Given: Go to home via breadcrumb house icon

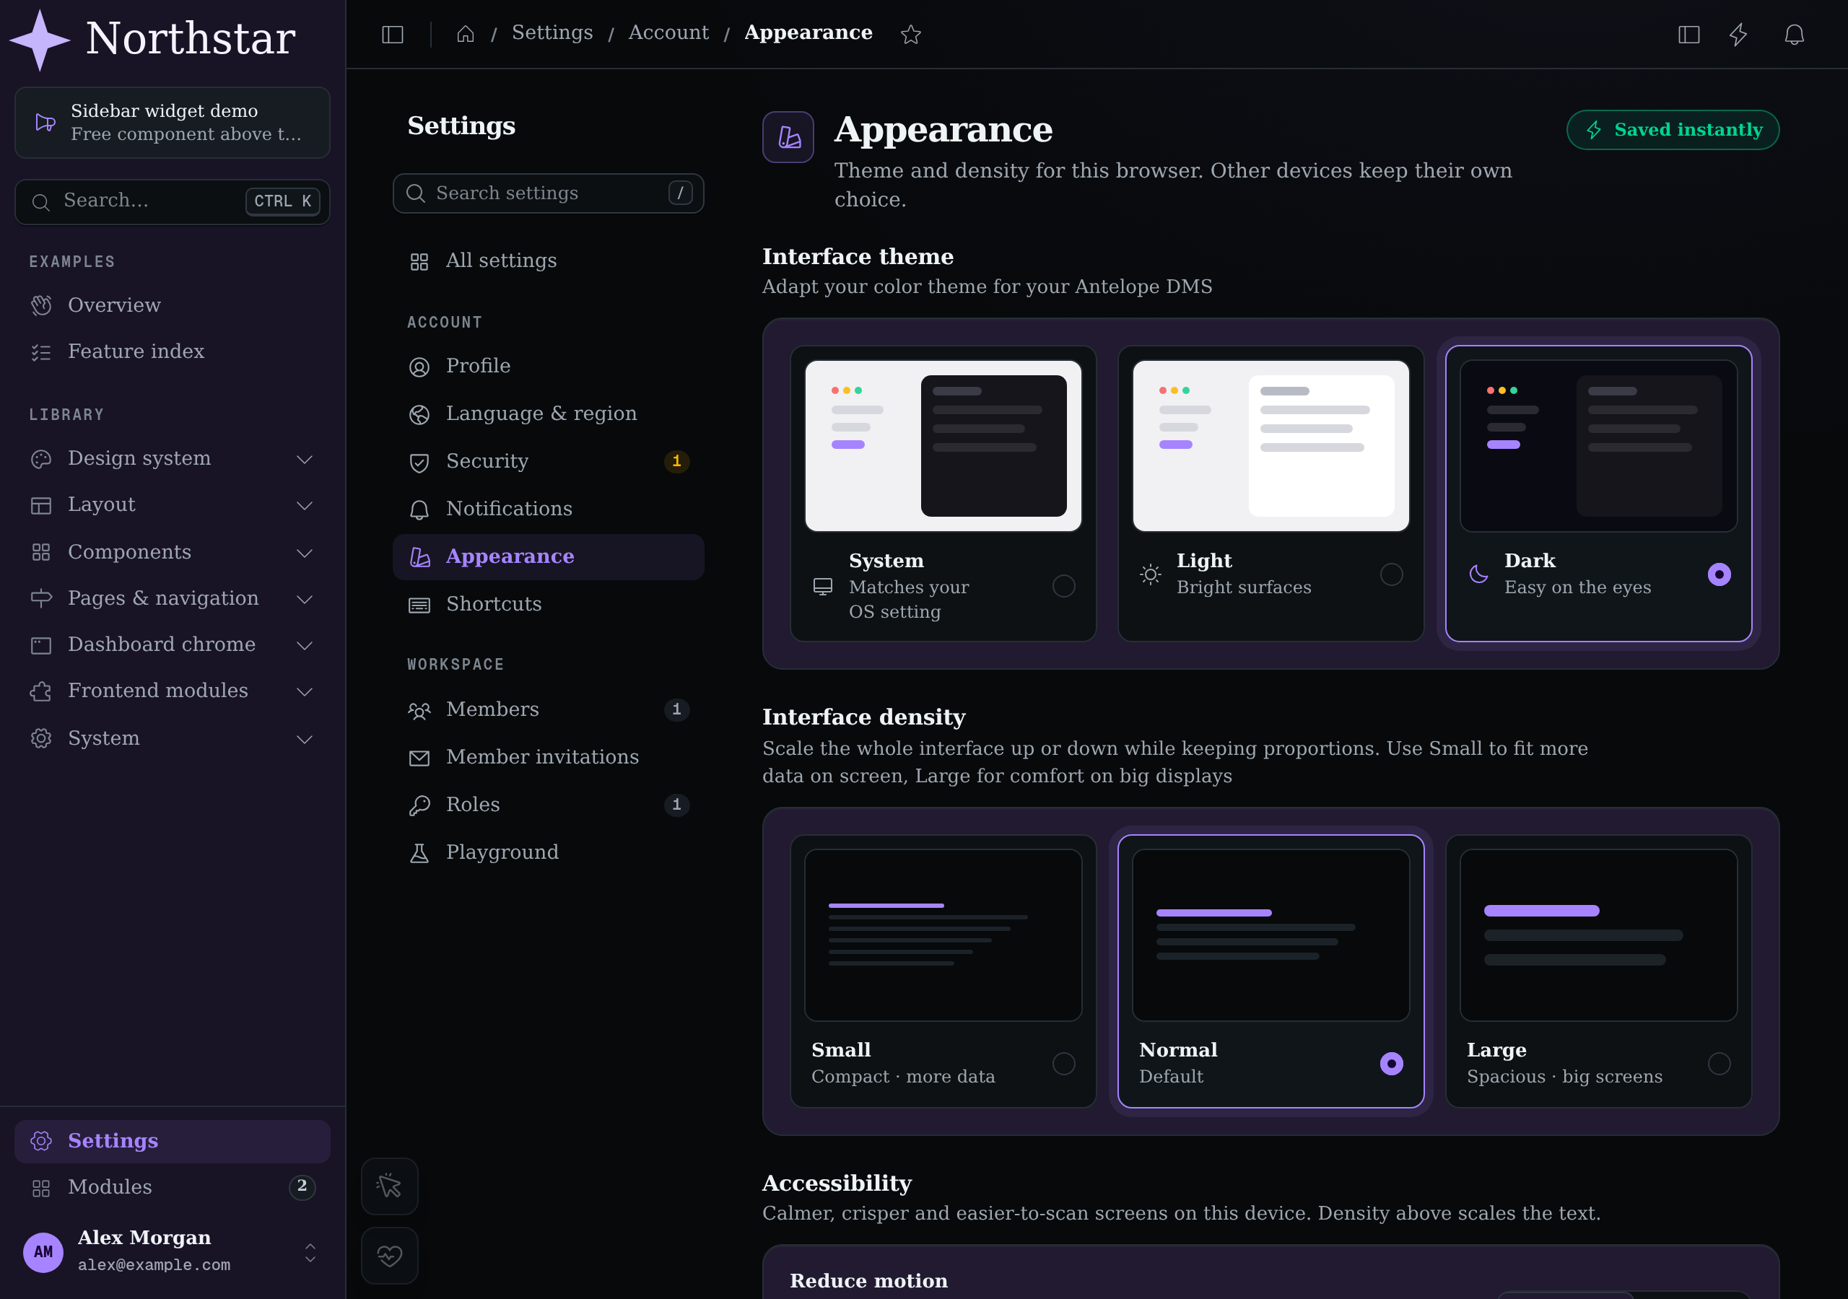Looking at the screenshot, I should click(x=465, y=34).
